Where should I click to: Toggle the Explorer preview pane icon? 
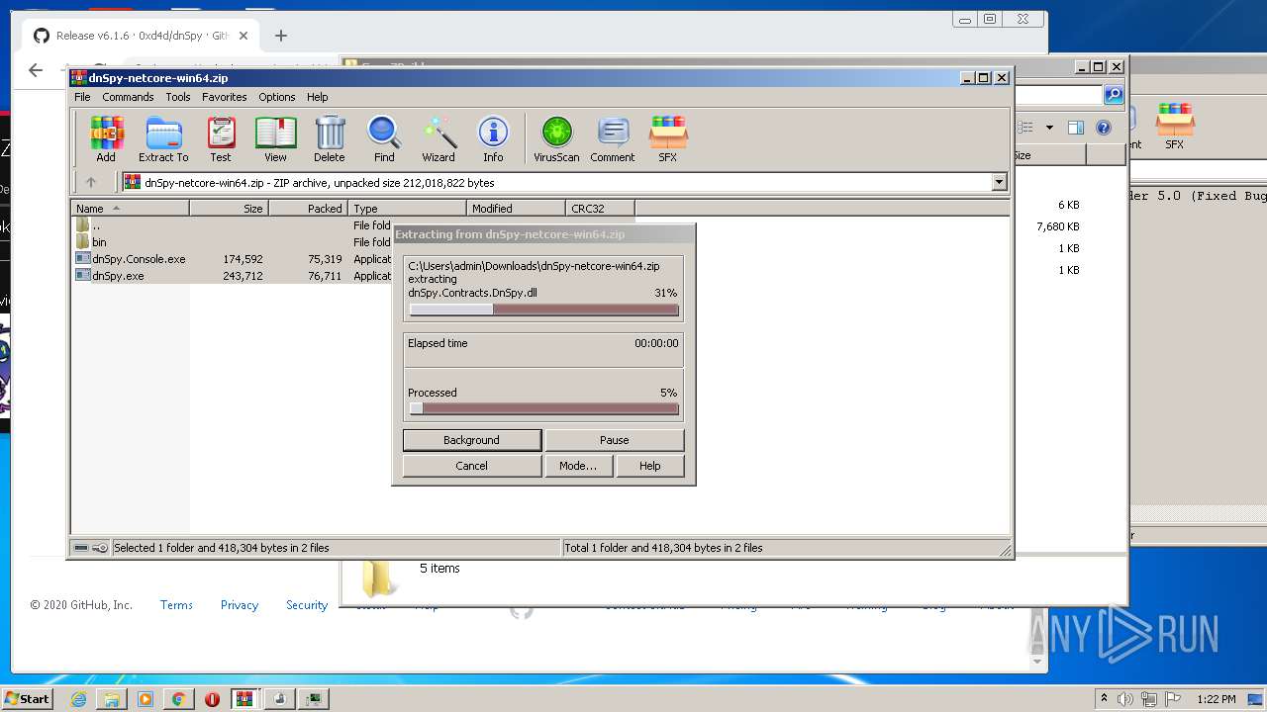pyautogui.click(x=1076, y=128)
